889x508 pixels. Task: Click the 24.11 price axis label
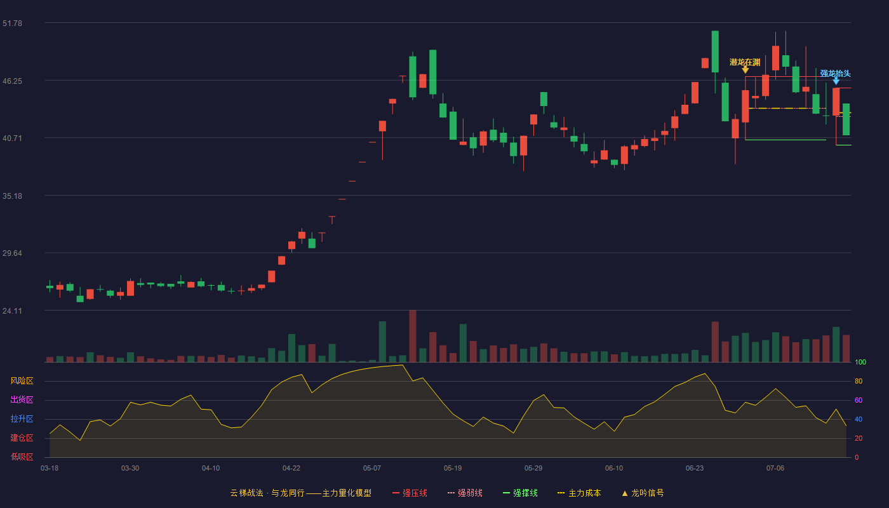point(12,311)
